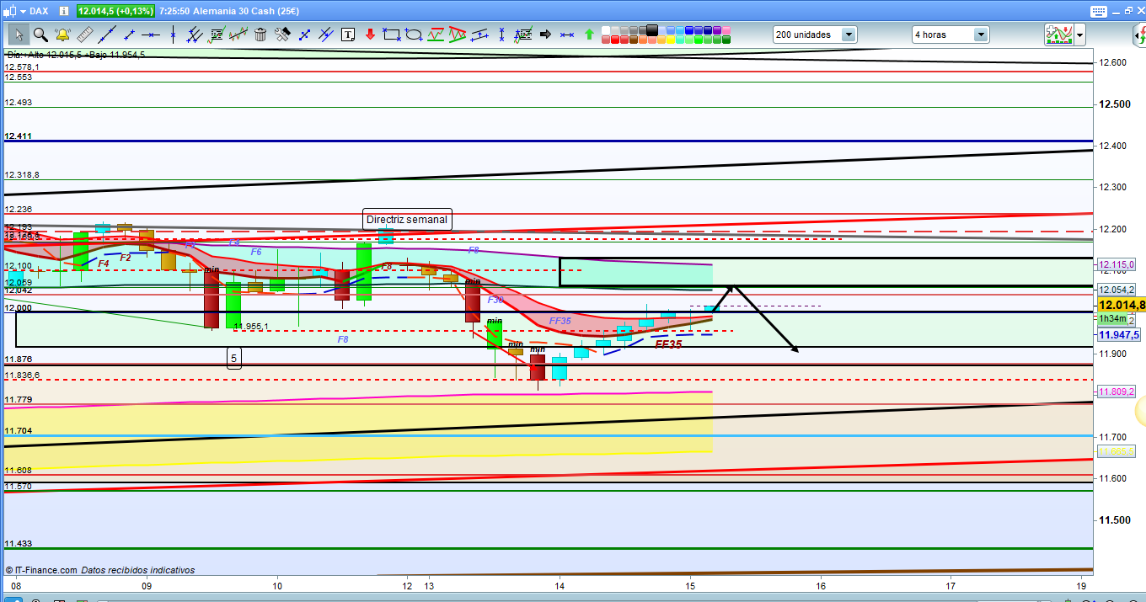Toggle the horizontal line drawing tool
Screen dimensions: 1146x602
[x=151, y=35]
